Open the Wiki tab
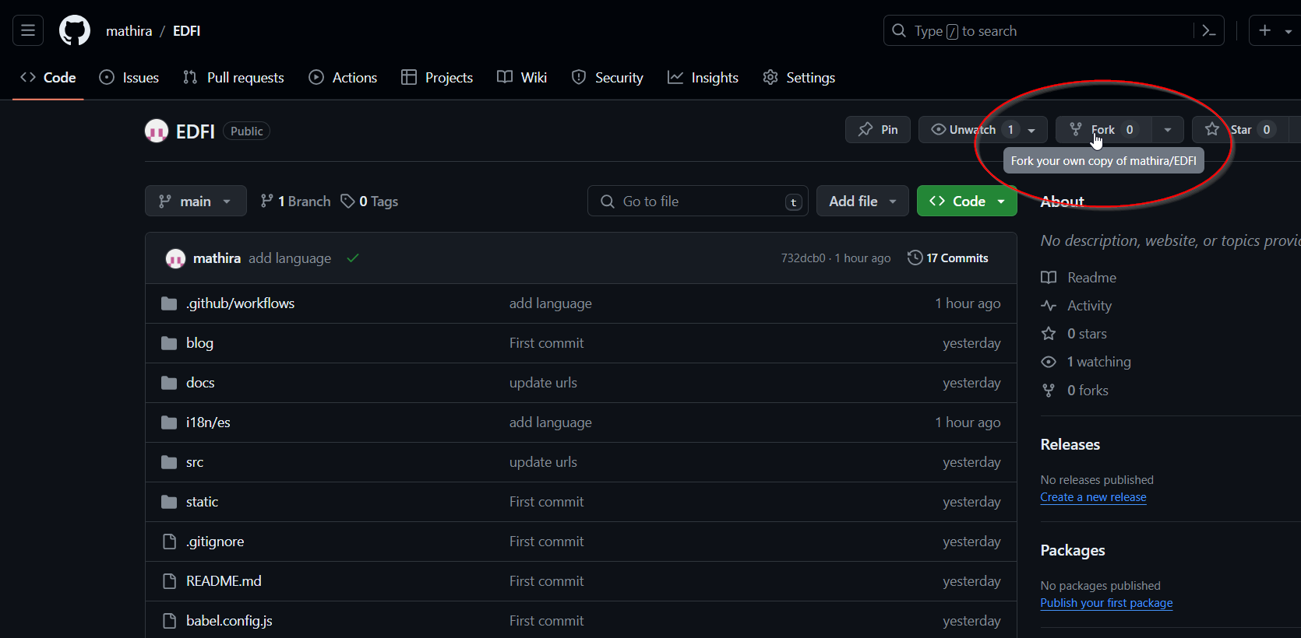The height and width of the screenshot is (638, 1301). click(522, 78)
